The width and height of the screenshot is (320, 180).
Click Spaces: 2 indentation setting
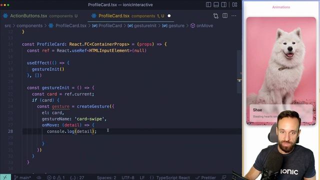[x=106, y=177]
